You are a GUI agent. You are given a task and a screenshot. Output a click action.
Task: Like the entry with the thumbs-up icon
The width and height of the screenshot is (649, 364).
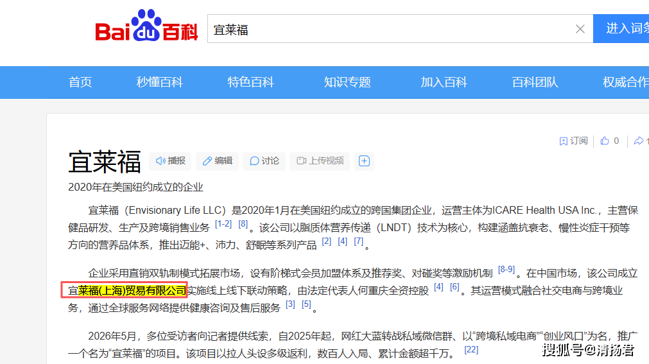[x=605, y=141]
